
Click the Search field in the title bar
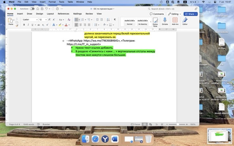[x=165, y=8]
